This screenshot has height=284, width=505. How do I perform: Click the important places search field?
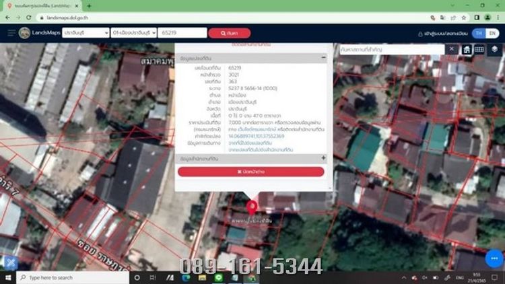click(392, 50)
